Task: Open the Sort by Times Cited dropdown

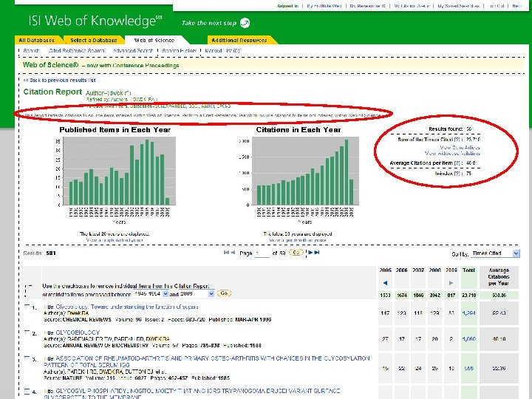Action: pyautogui.click(x=495, y=253)
